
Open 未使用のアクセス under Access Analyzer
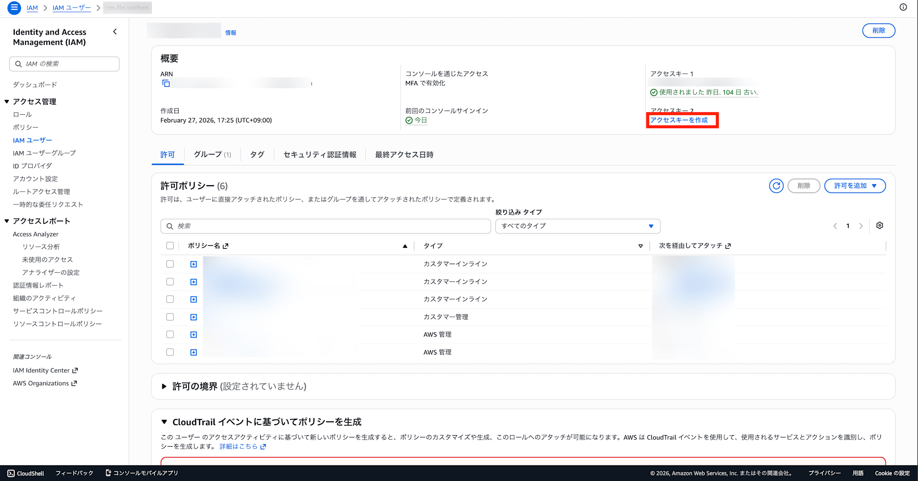[47, 260]
